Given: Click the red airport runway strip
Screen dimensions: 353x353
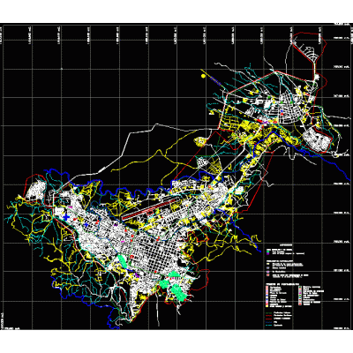Looking at the screenshot, I should (148, 209).
